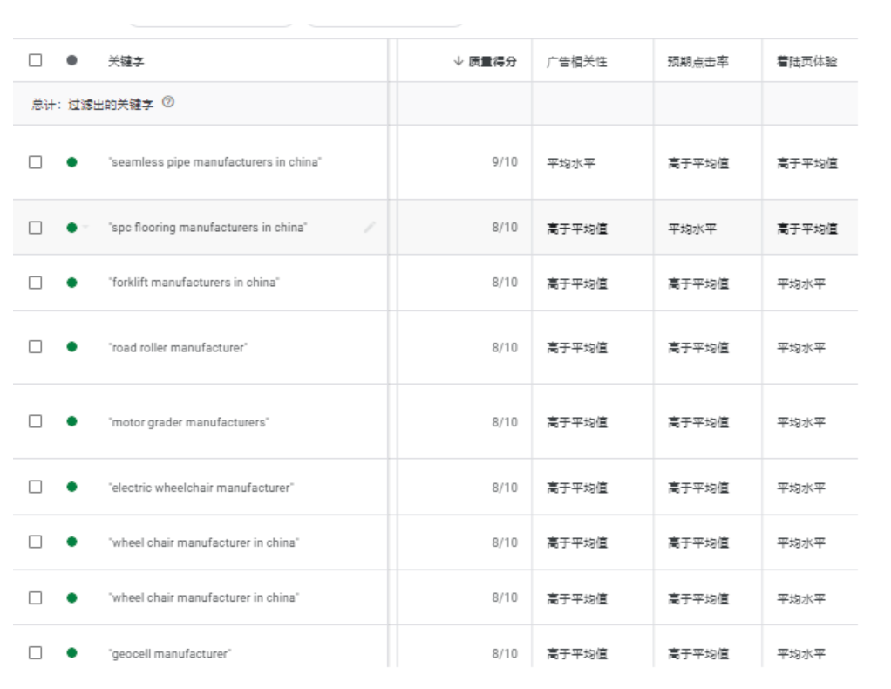
Task: Click the 9/10 quality score cell
Action: pos(504,163)
